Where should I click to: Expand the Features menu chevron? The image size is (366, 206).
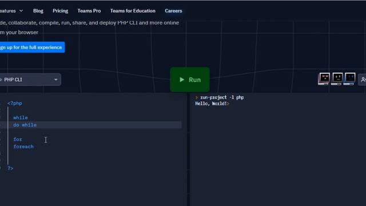click(21, 11)
